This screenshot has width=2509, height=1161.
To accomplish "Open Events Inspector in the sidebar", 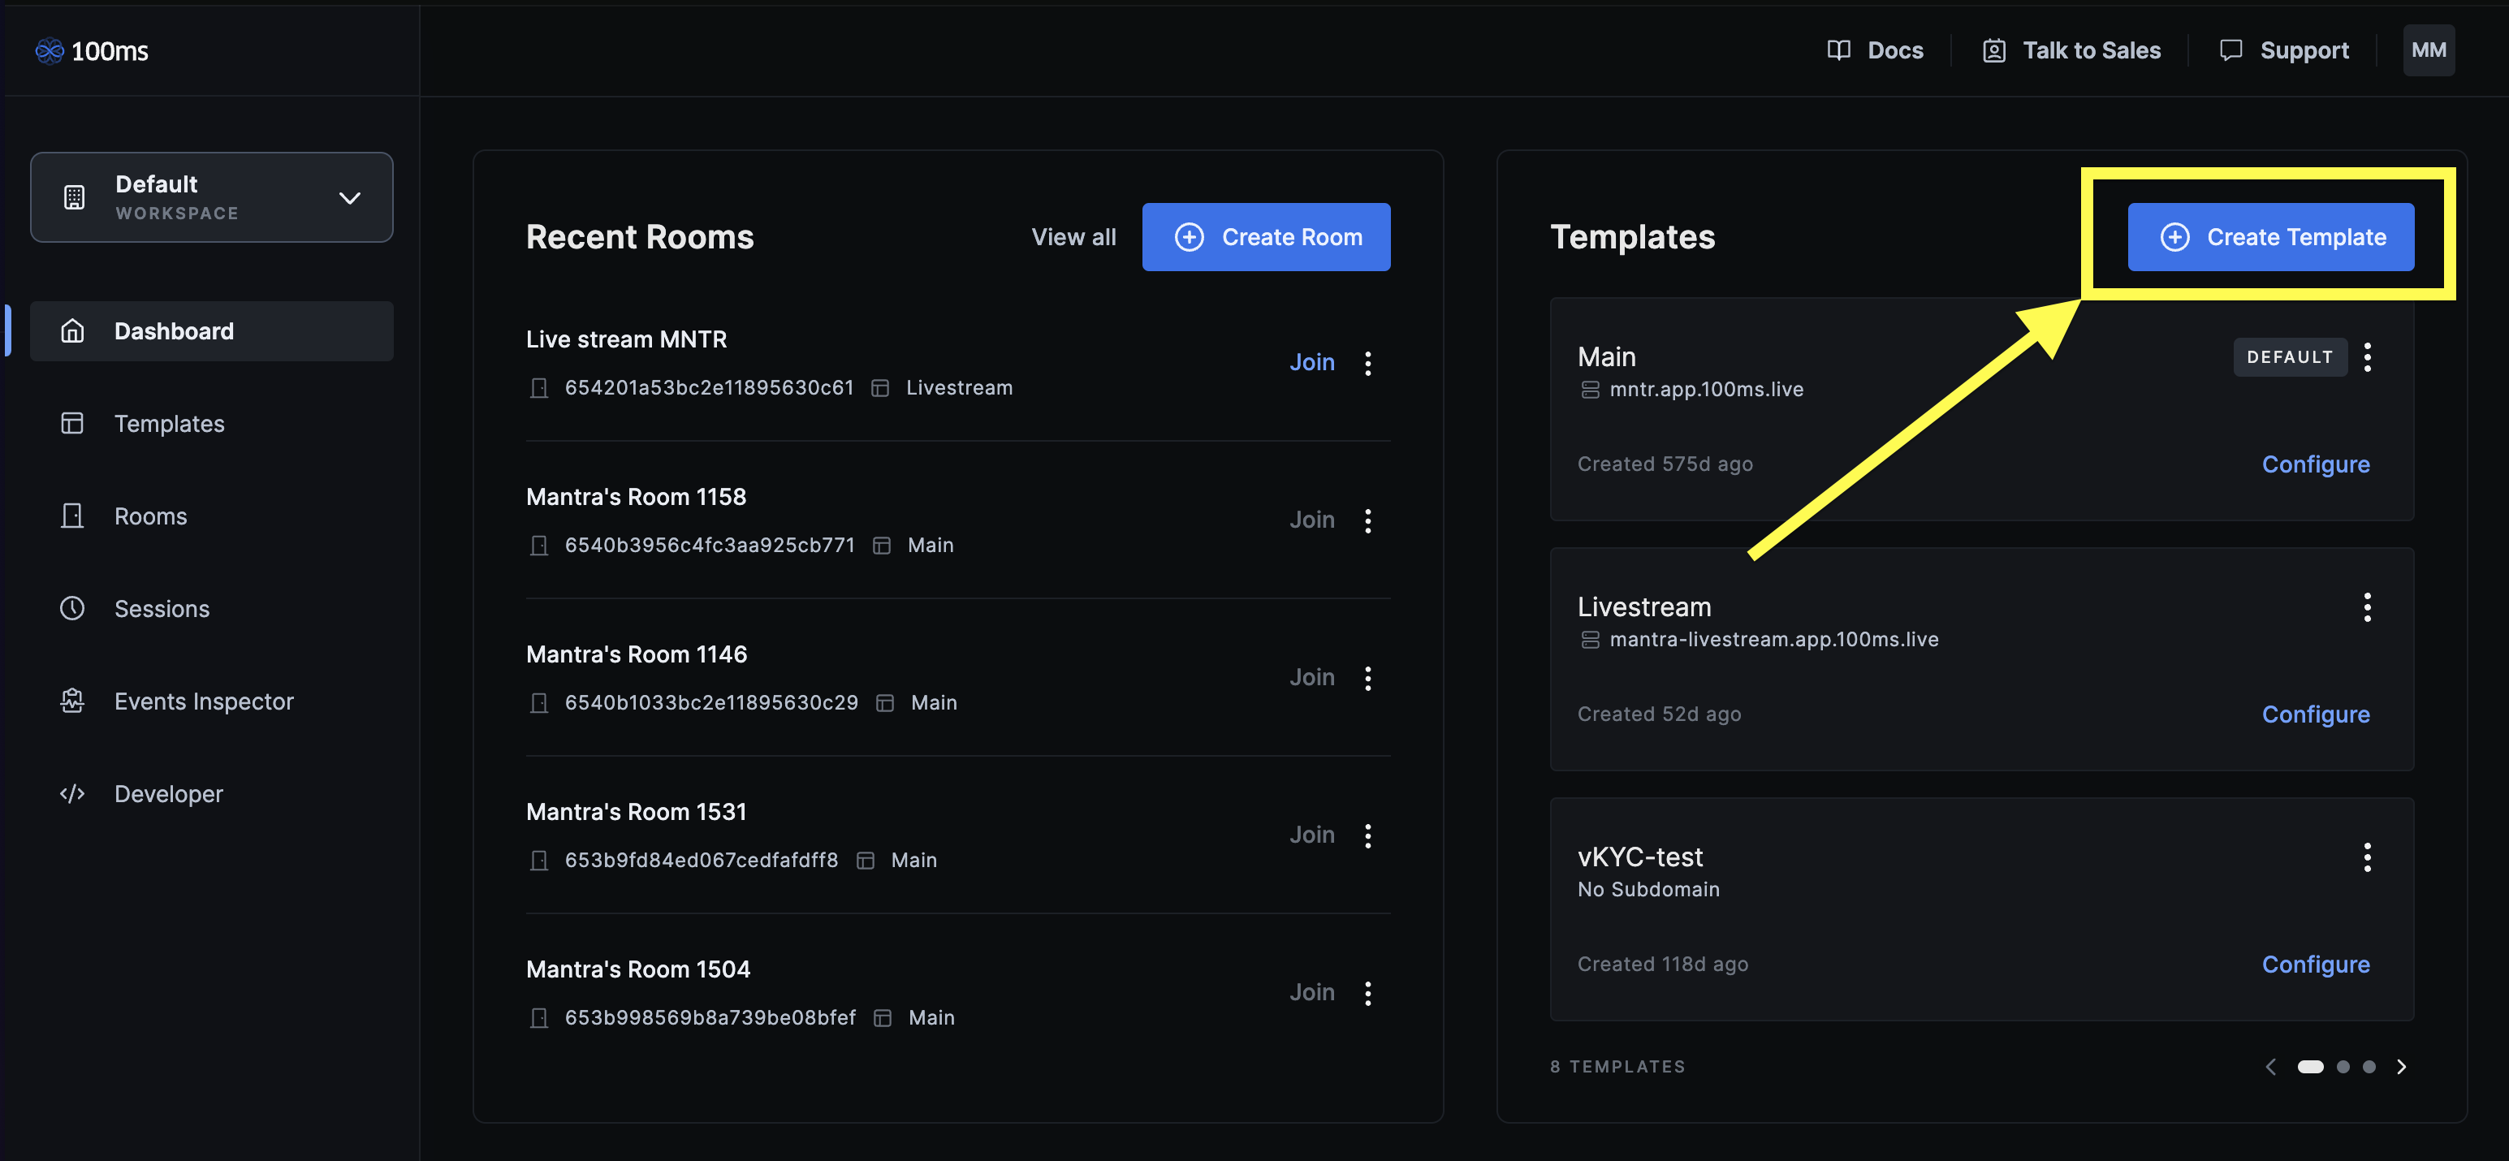I will (x=203, y=701).
